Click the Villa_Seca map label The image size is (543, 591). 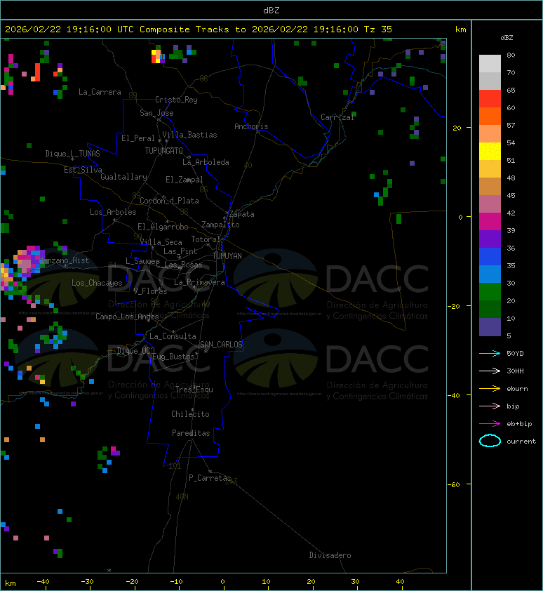tap(161, 242)
